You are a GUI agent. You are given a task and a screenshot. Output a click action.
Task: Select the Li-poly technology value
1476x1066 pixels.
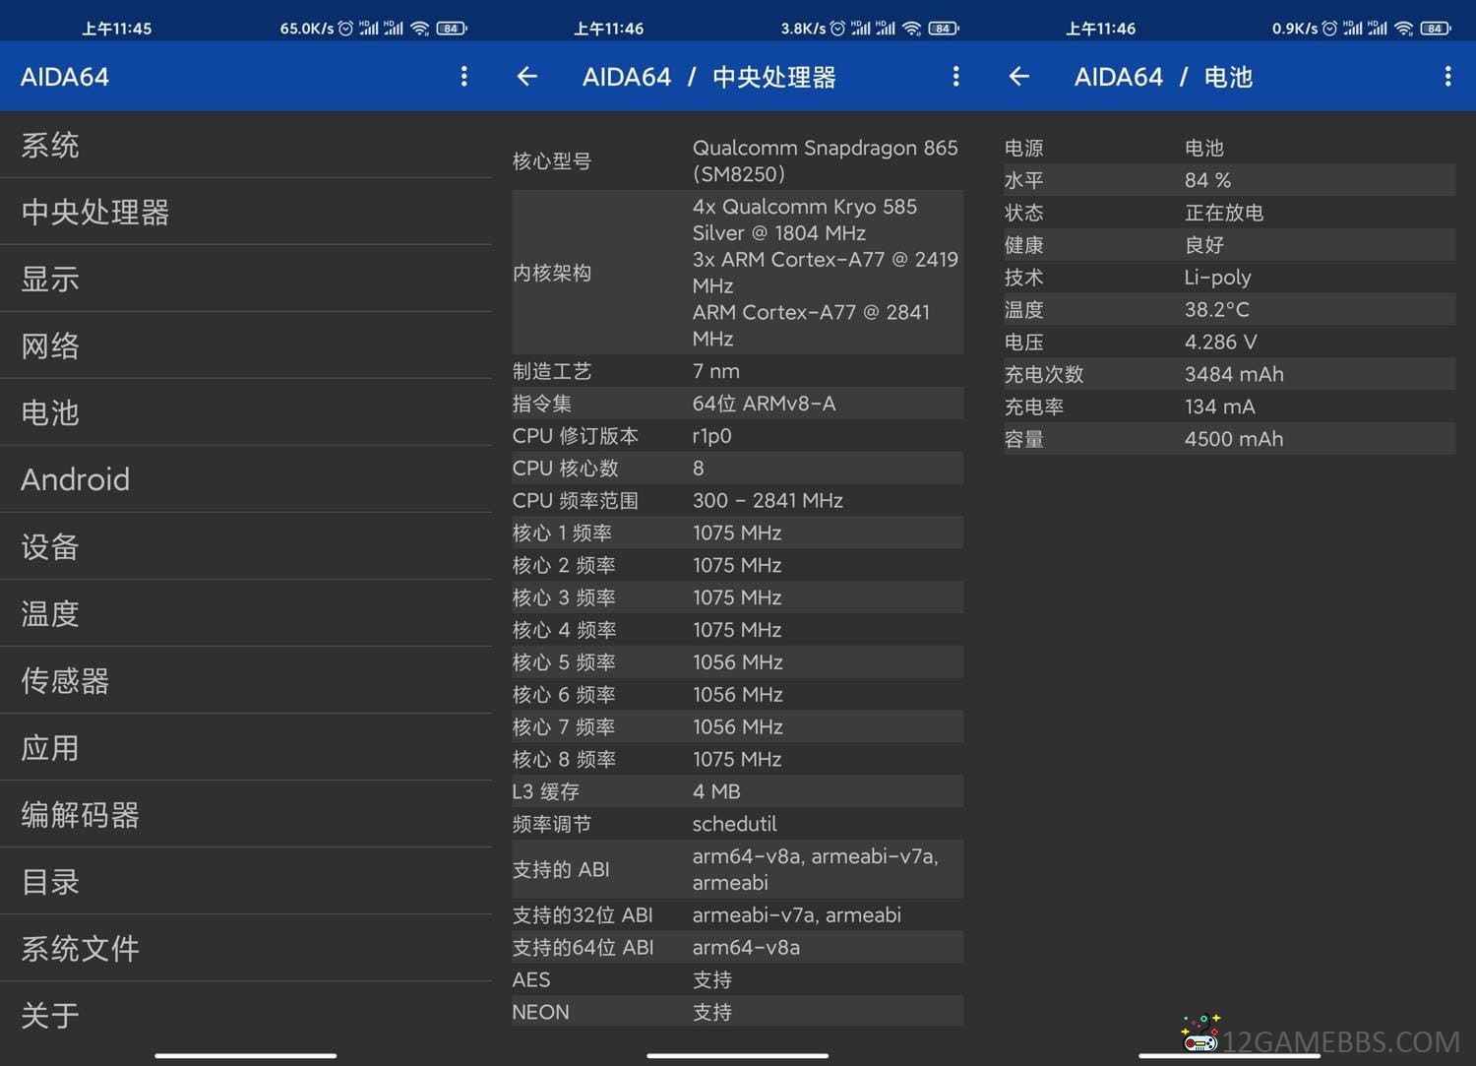click(1218, 278)
